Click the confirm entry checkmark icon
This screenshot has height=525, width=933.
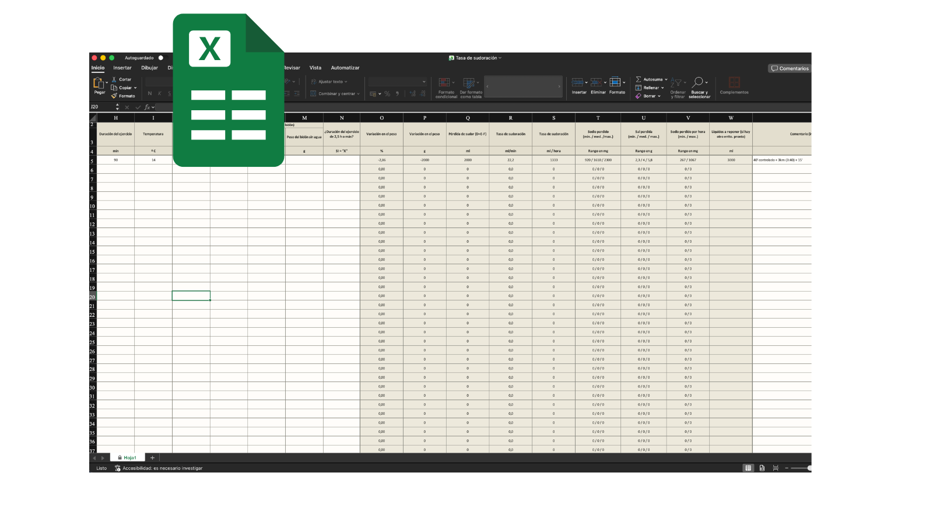[x=138, y=107]
